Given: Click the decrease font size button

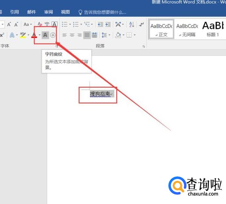Looking at the screenshot, I should (x=16, y=24).
